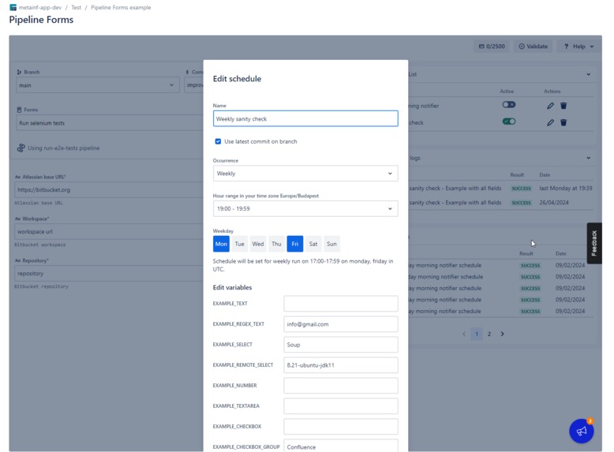Viewport: 614px width, 452px height.
Task: Toggle the Thu weekday button
Action: pos(276,244)
